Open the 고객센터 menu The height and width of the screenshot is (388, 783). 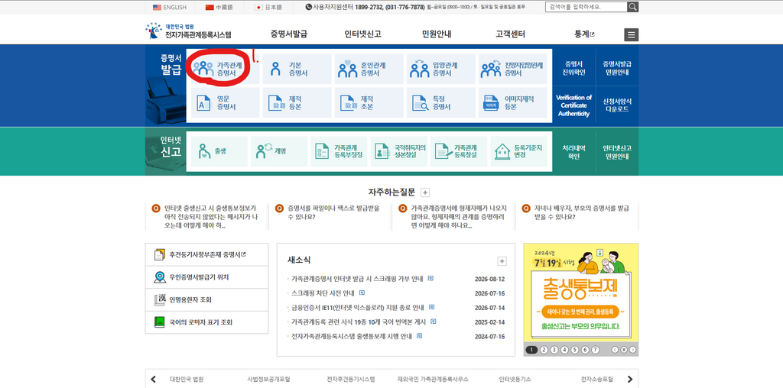coord(510,34)
